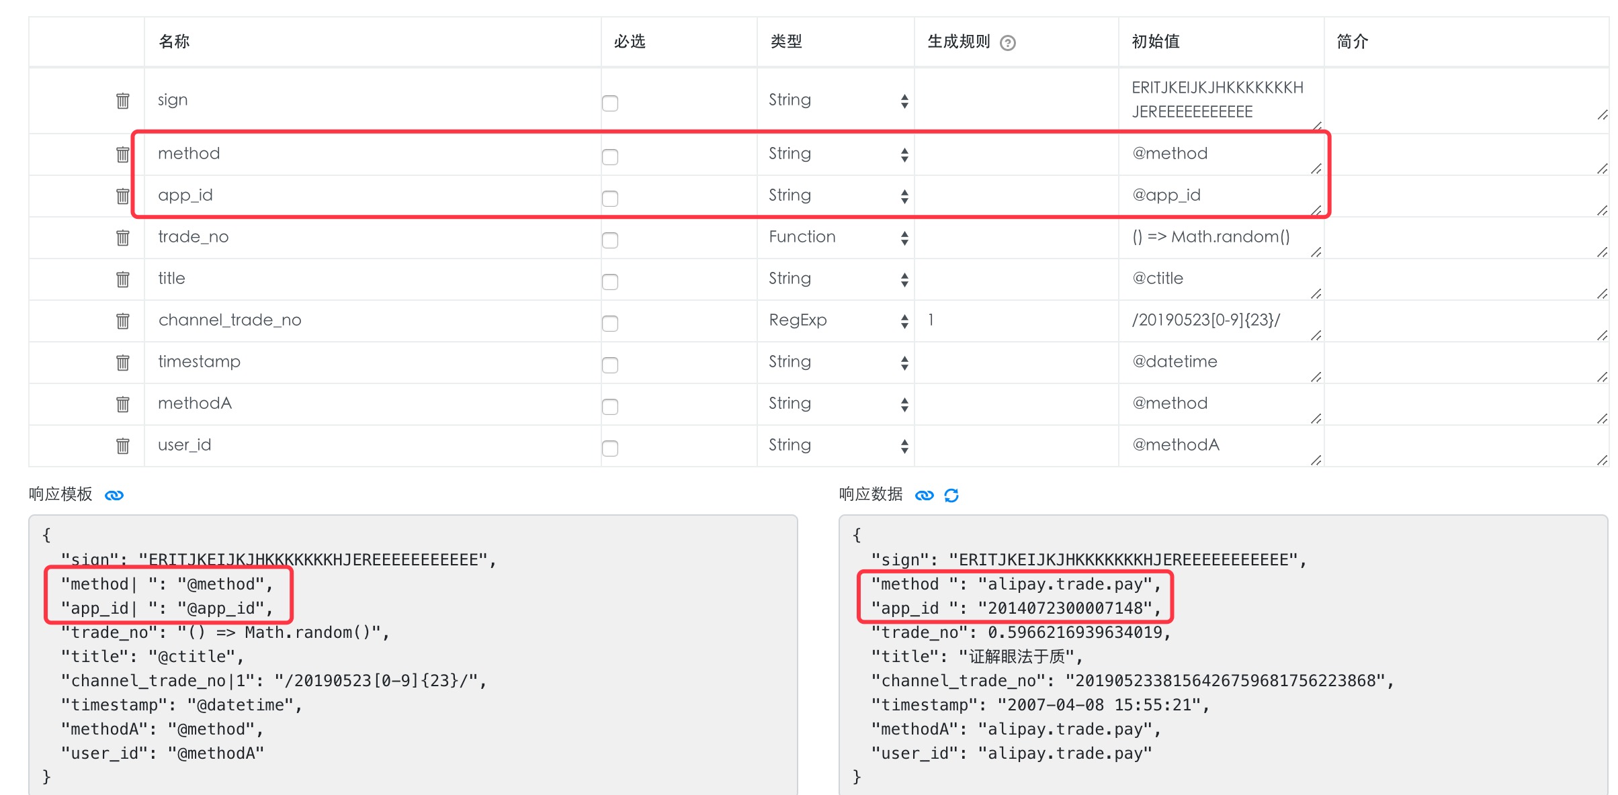Screen dimensions: 1618x795
Task: Edit the name field containing trade_no
Action: coord(373,237)
